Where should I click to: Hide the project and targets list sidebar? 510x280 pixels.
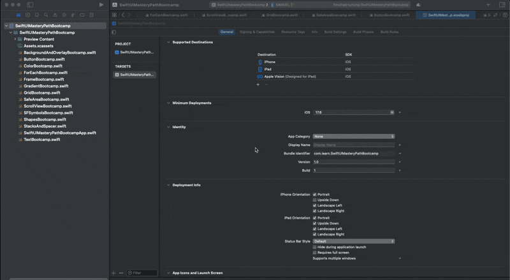[x=114, y=32]
